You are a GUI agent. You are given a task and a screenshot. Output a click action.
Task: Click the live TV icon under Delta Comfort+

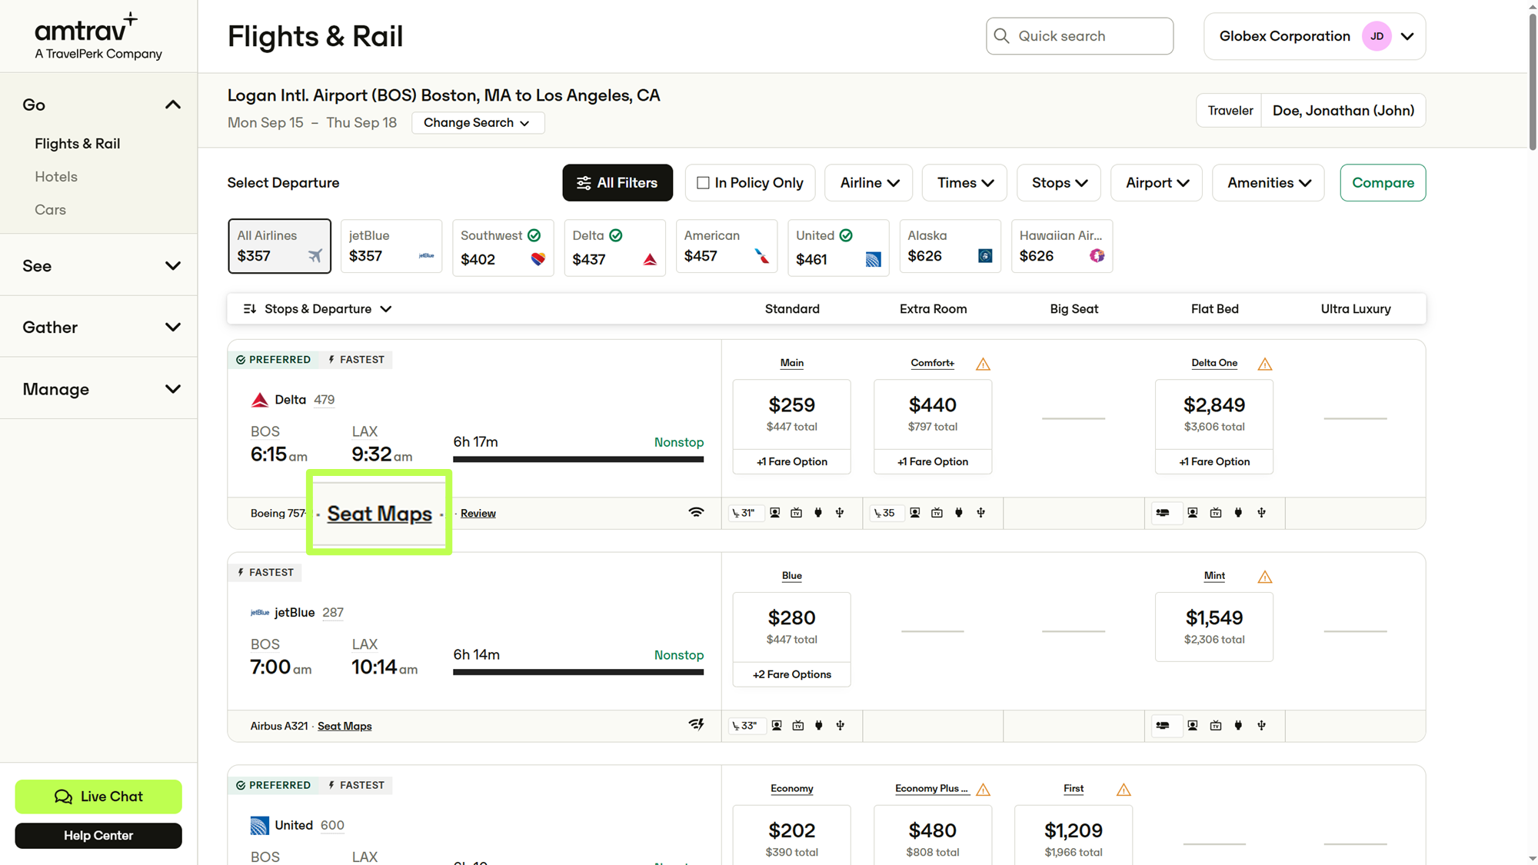click(x=937, y=513)
